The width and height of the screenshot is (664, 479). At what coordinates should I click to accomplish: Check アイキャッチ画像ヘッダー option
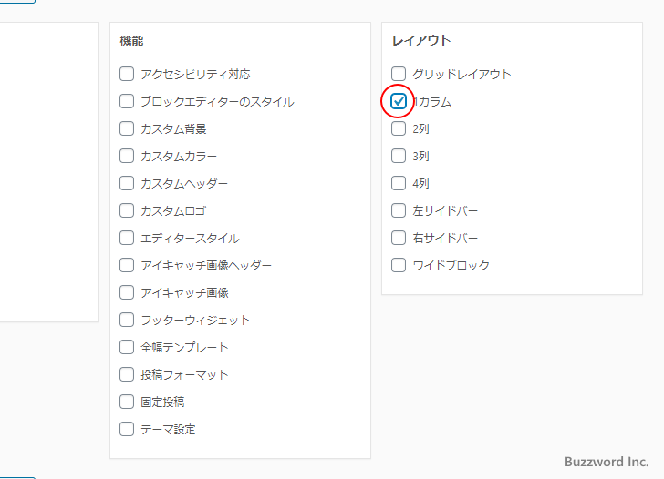point(127,265)
